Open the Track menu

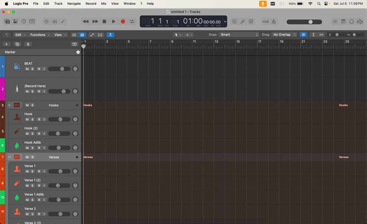58,4
